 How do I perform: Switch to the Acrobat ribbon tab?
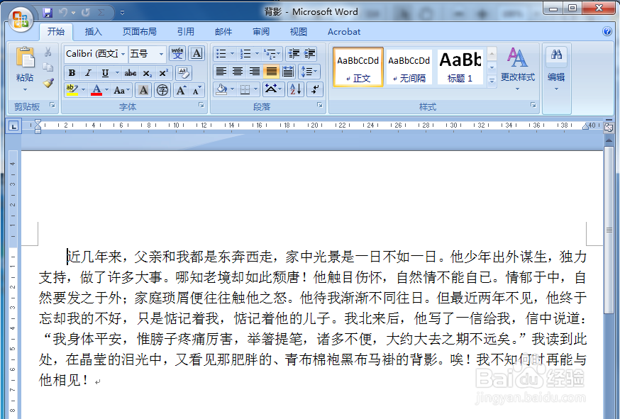344,31
